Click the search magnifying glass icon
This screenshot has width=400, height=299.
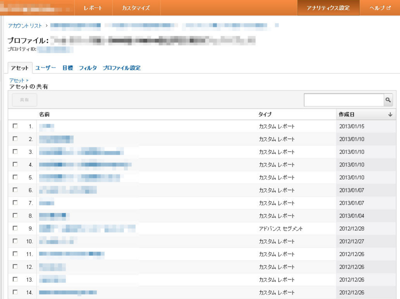[389, 100]
